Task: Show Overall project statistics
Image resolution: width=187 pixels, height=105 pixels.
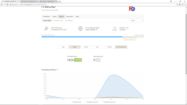Action: (110, 47)
